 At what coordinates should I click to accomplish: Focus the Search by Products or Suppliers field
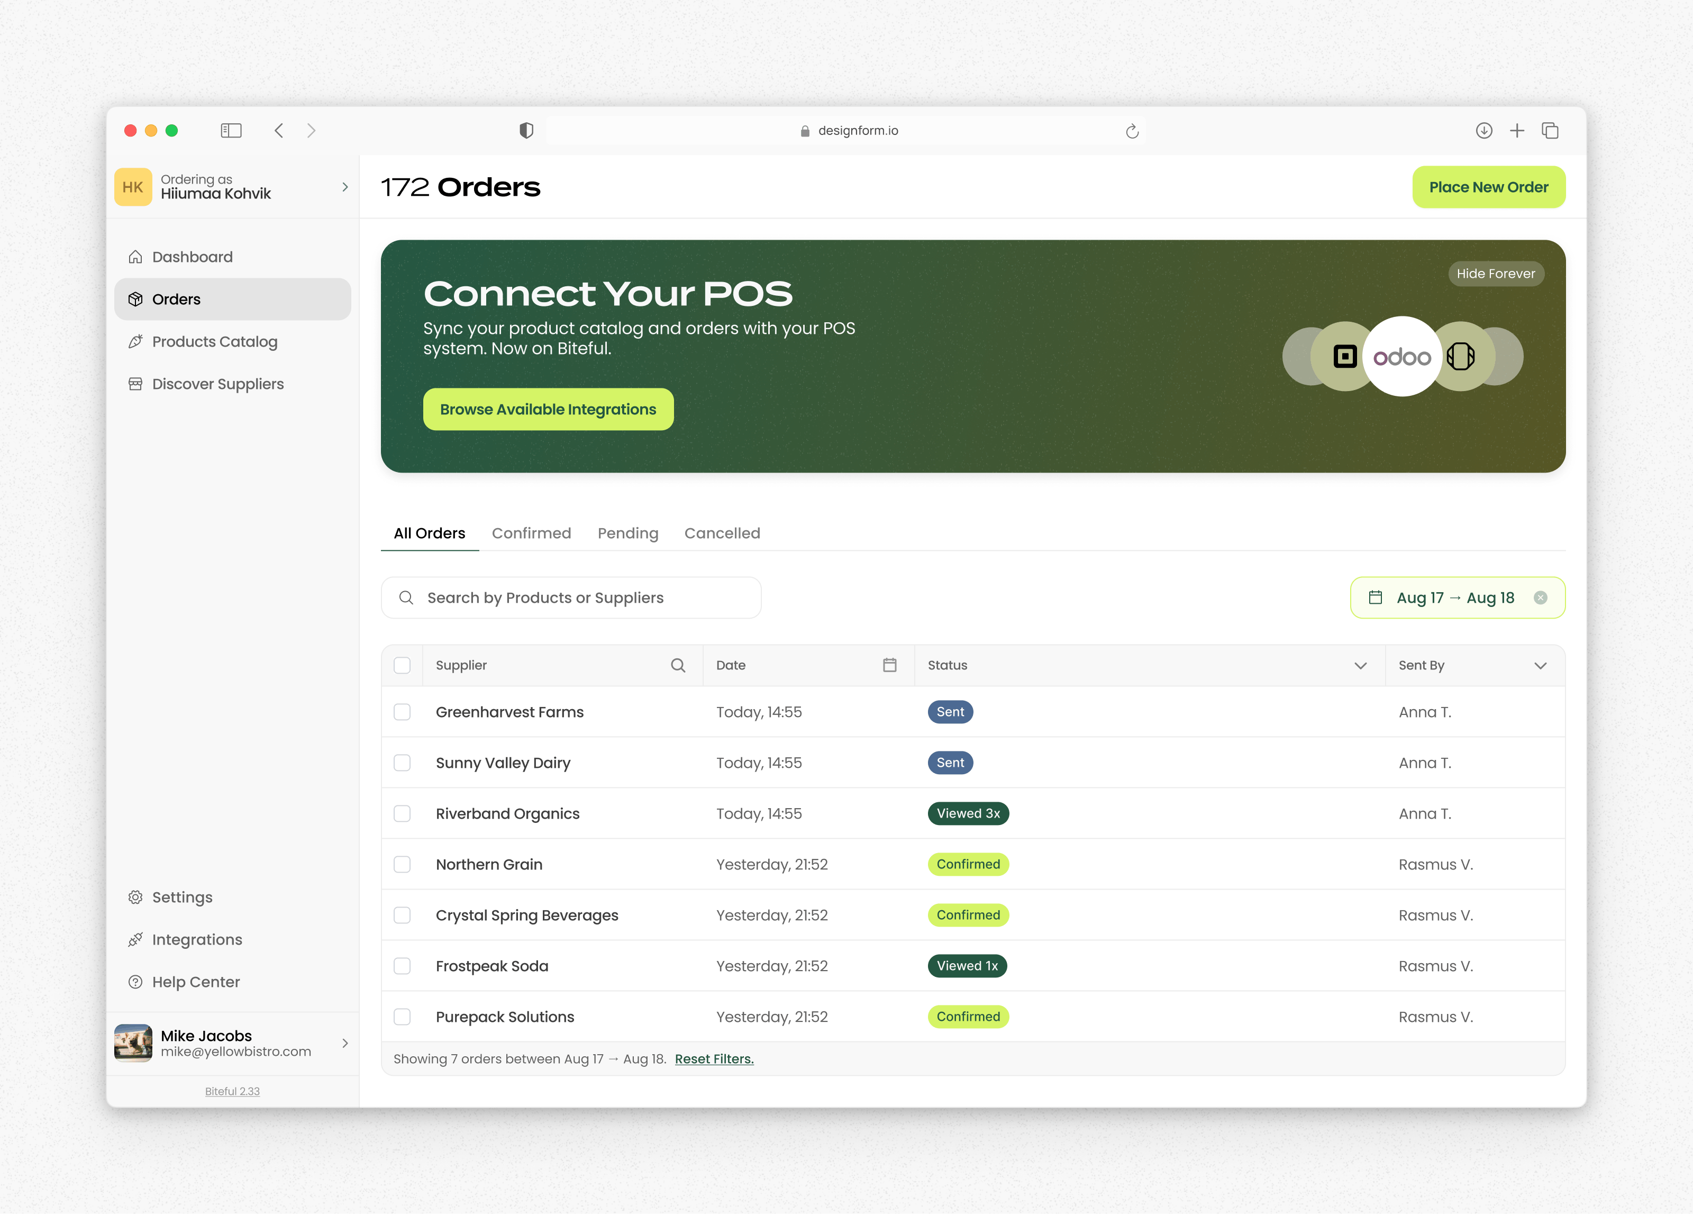point(571,597)
